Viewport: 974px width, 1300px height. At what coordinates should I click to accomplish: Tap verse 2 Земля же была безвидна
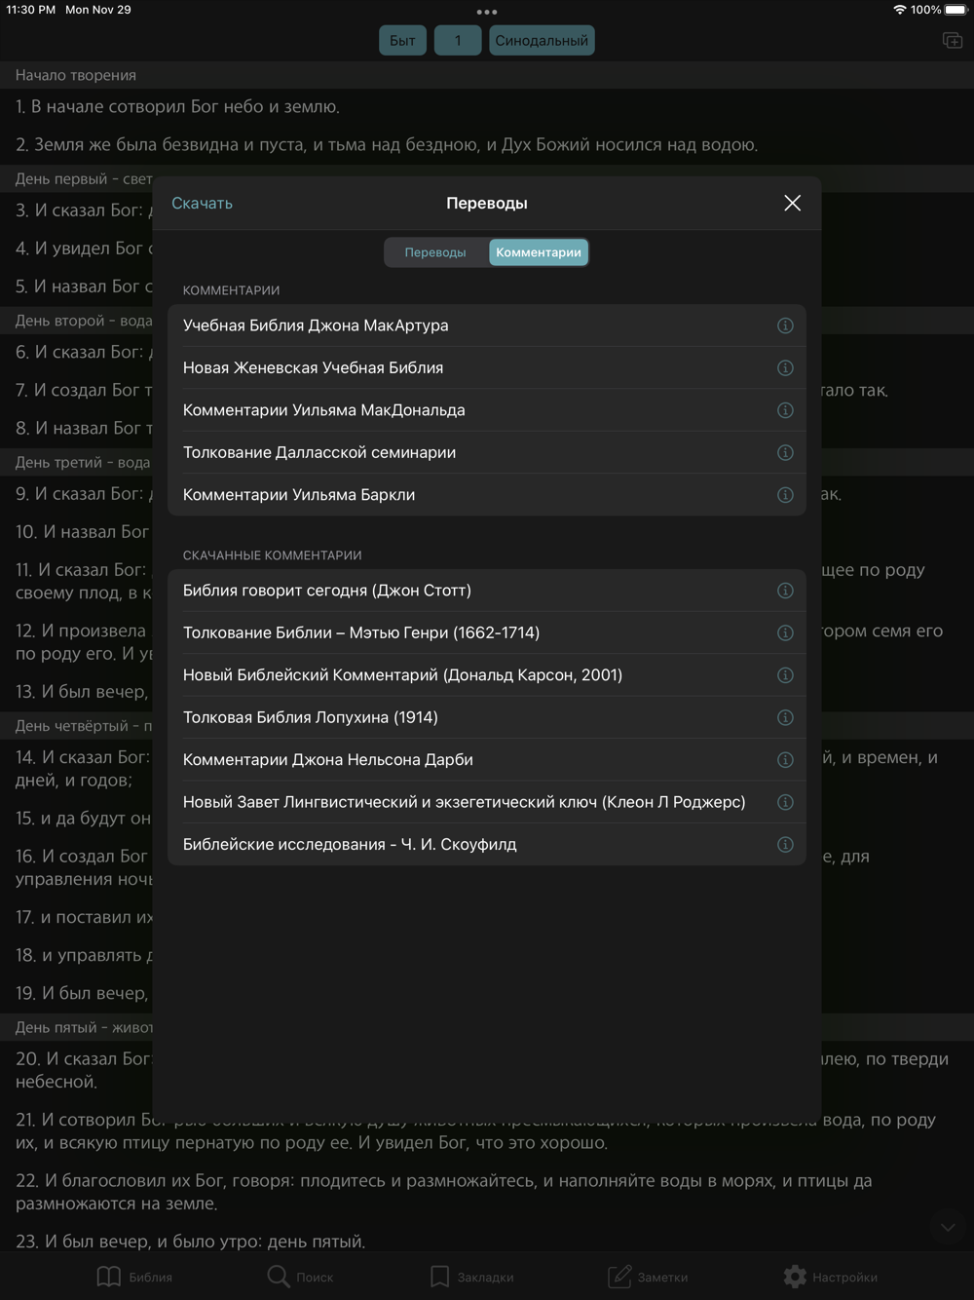click(x=387, y=145)
